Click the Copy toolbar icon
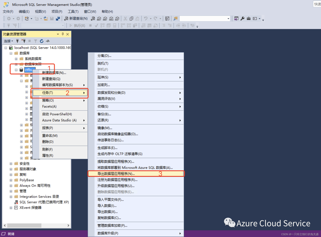321x237 pixels. (131, 19)
